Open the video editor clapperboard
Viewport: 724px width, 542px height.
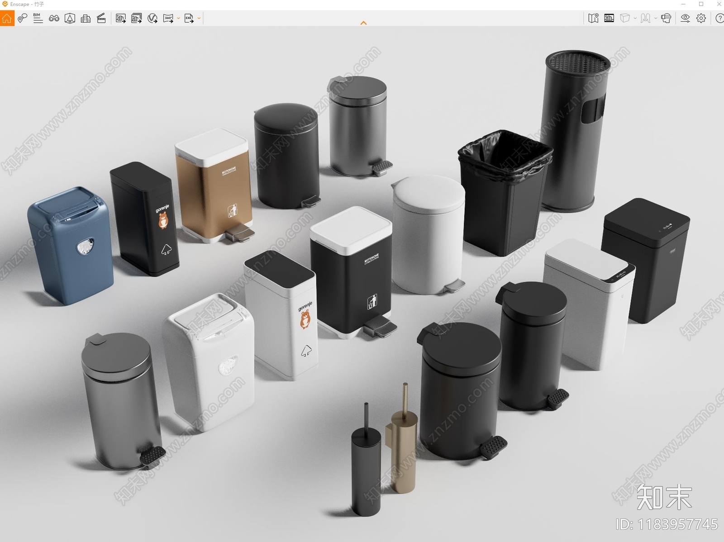(101, 18)
